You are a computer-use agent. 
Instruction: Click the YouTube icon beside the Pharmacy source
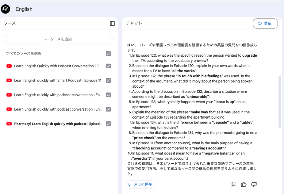pyautogui.click(x=9, y=124)
